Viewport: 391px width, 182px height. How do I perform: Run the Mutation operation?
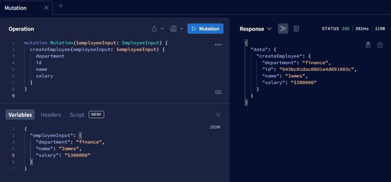point(205,28)
